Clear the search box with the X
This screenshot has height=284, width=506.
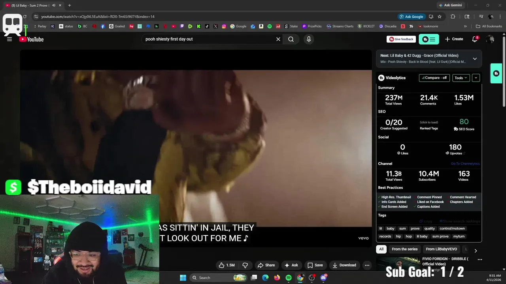[278, 39]
